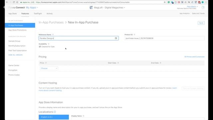Open Promo Codes in the sidebar
Image resolution: width=213 pixels, height=120 pixels.
click(x=14, y=75)
